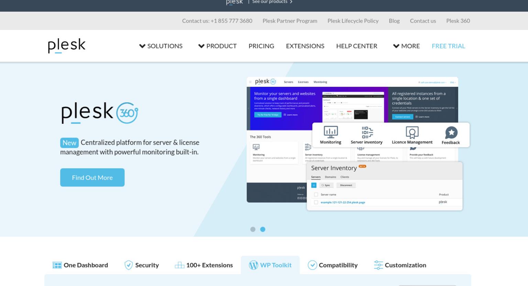Click the Security shield icon
The height and width of the screenshot is (286, 528).
(129, 265)
